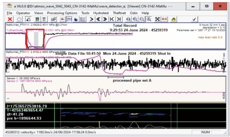Expand the Views menu

[x=38, y=13]
